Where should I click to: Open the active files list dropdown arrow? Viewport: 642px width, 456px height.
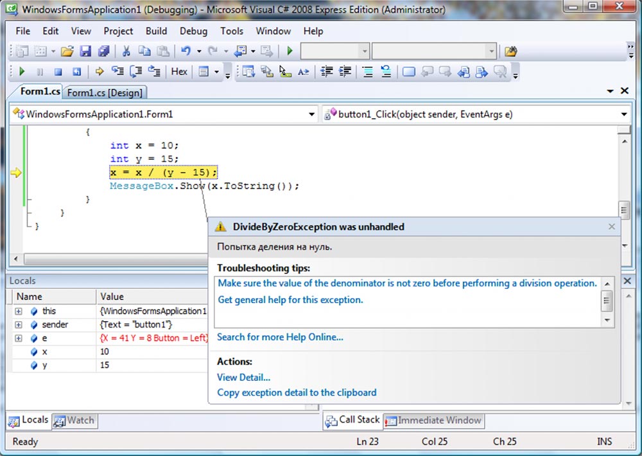610,91
